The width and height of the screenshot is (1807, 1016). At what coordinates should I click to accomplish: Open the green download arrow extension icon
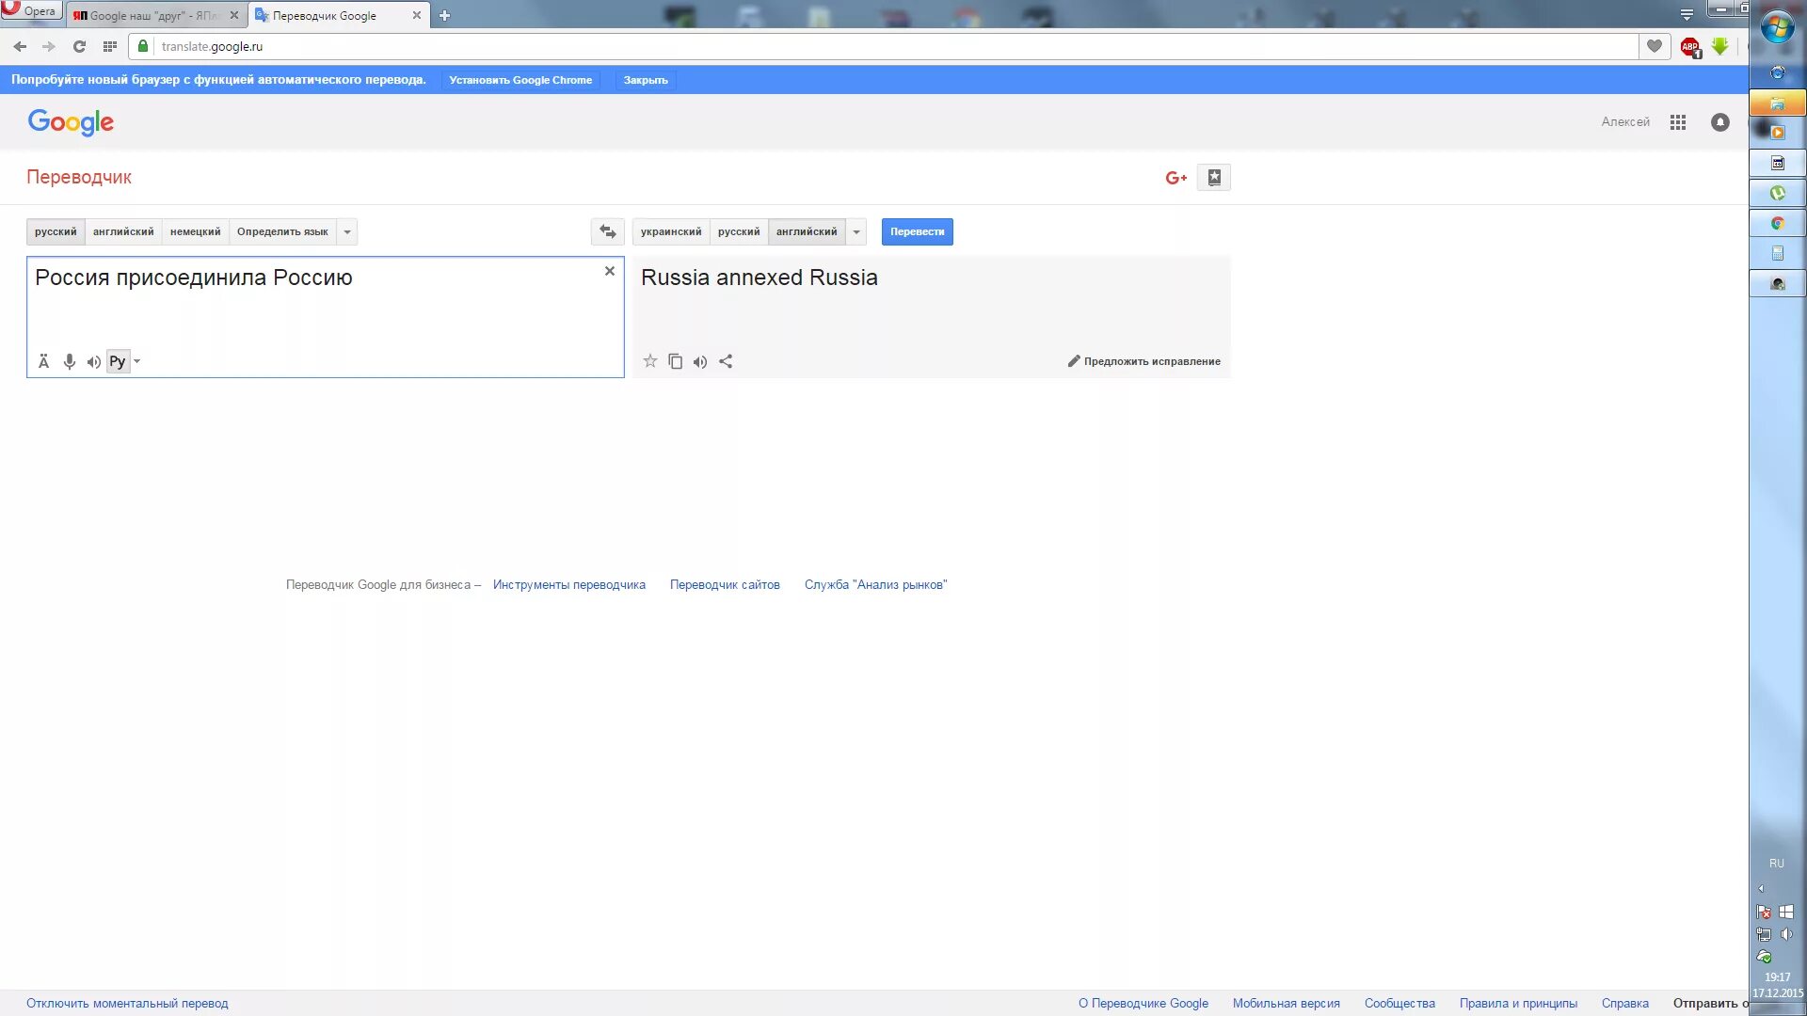pyautogui.click(x=1720, y=46)
